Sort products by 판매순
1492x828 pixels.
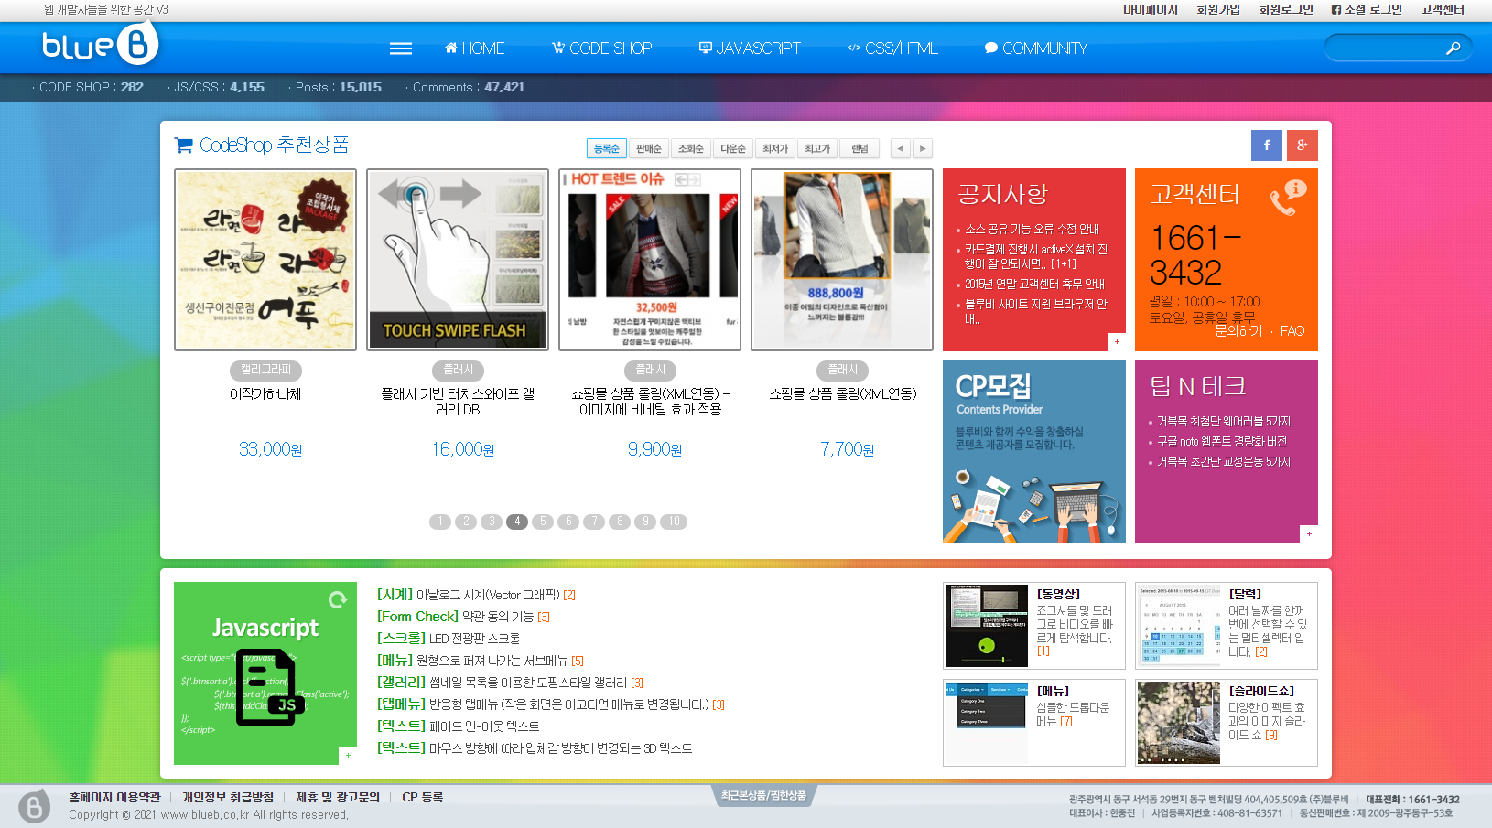(x=649, y=148)
